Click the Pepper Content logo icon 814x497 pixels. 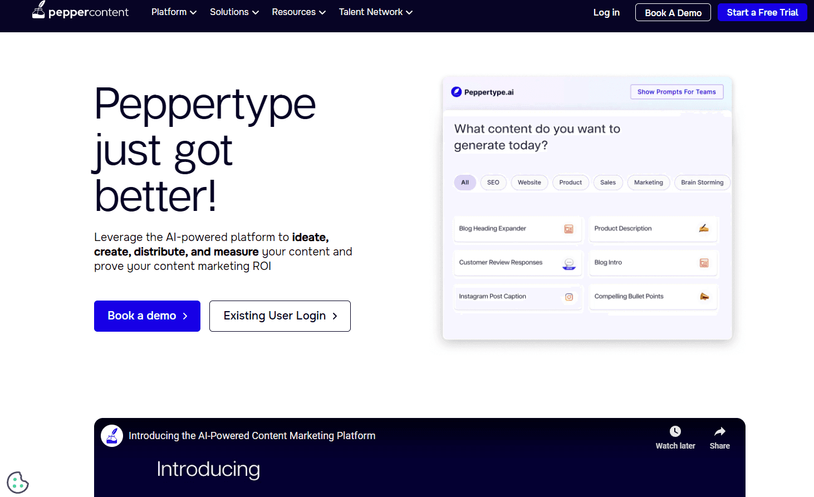click(38, 9)
